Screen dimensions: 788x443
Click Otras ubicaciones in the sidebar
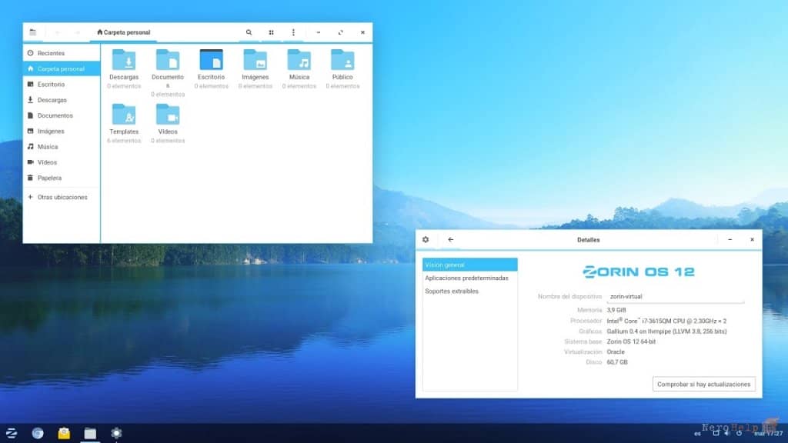tap(62, 197)
